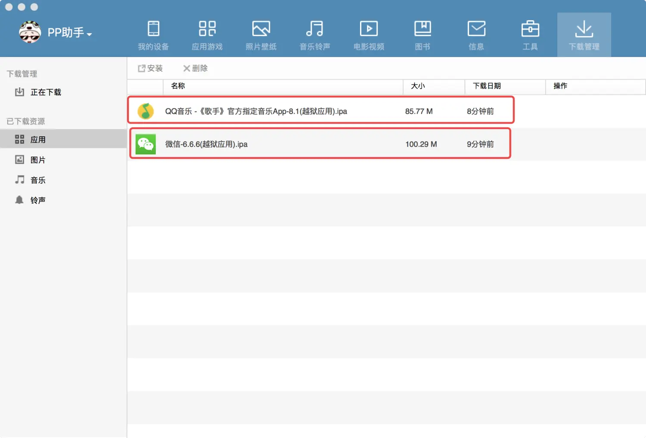Open the 照片壁纸 picture icon
The image size is (646, 438).
tap(261, 28)
